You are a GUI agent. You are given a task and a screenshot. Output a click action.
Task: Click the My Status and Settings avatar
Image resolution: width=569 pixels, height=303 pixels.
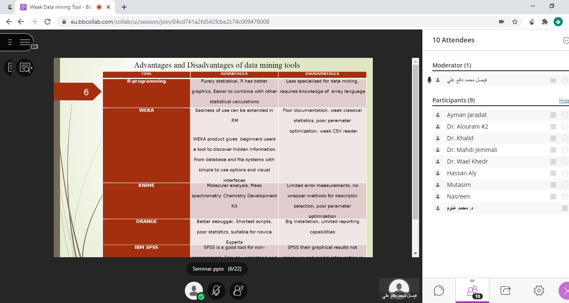tap(194, 291)
